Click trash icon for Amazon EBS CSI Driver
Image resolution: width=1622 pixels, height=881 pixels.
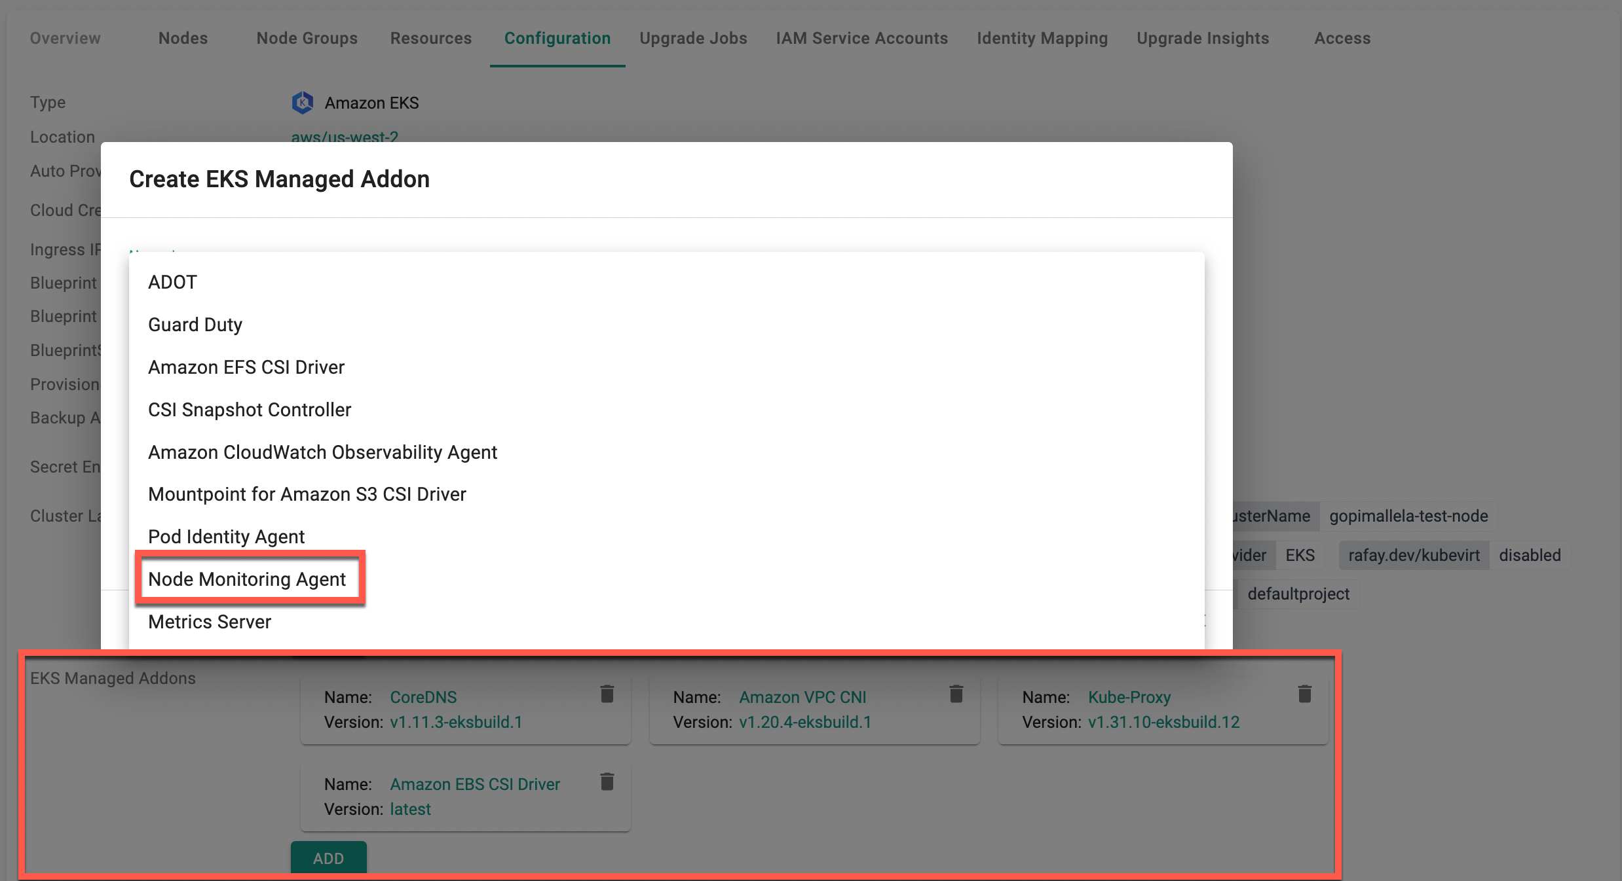[607, 782]
